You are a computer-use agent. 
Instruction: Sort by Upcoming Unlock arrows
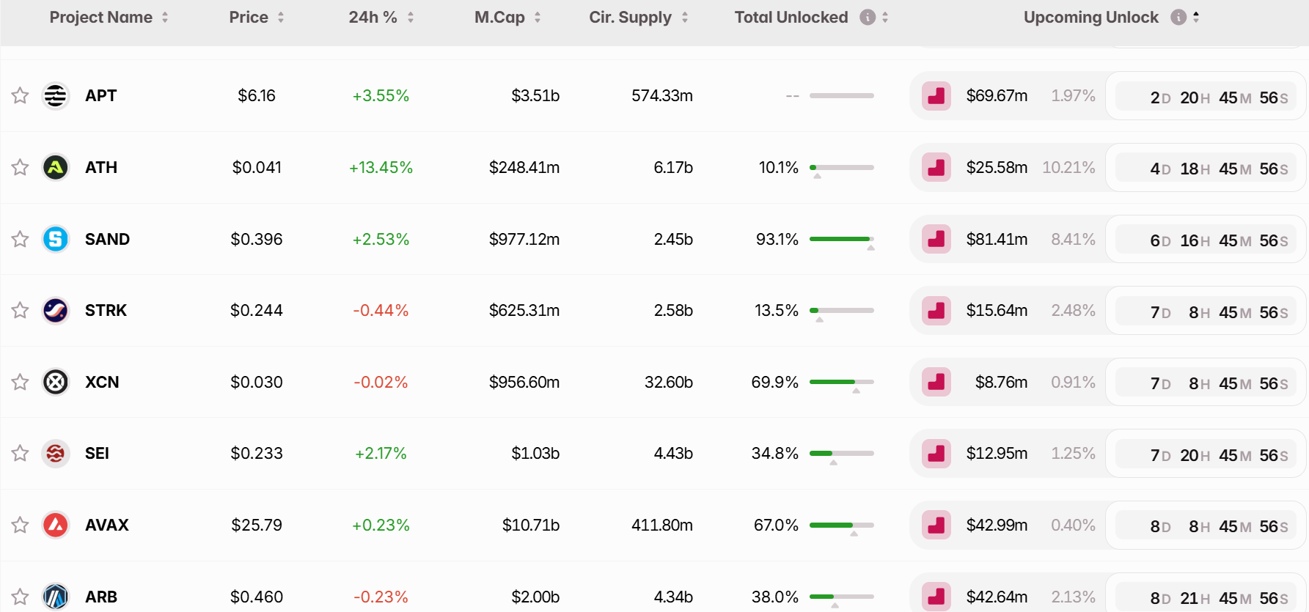point(1196,17)
